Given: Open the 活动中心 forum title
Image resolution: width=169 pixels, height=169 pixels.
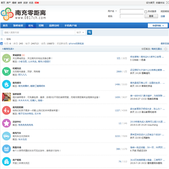Looking at the screenshot, I should (17, 122).
